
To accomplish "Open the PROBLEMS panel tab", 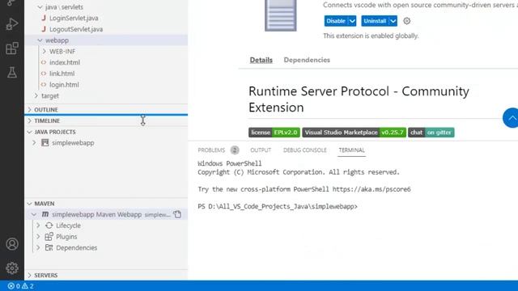I will 211,150.
